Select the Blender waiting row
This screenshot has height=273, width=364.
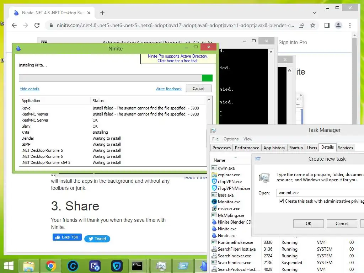113,138
